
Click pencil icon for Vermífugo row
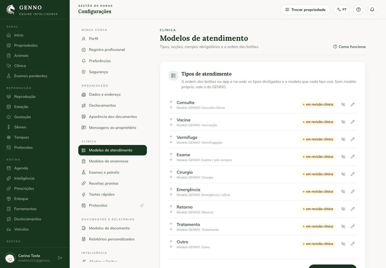tap(352, 139)
